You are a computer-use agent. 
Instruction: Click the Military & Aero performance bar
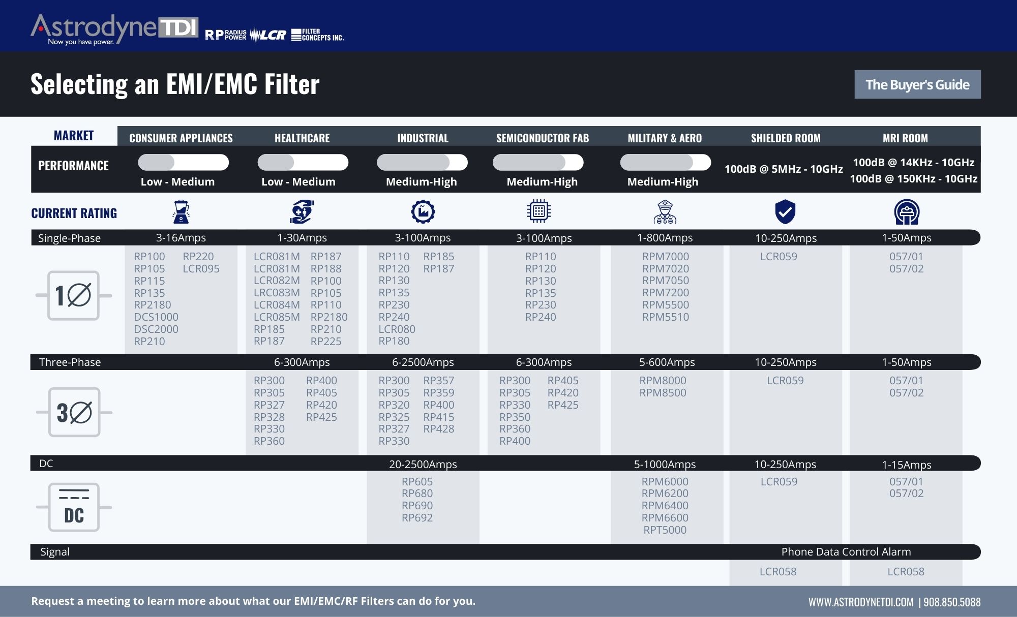tap(666, 162)
